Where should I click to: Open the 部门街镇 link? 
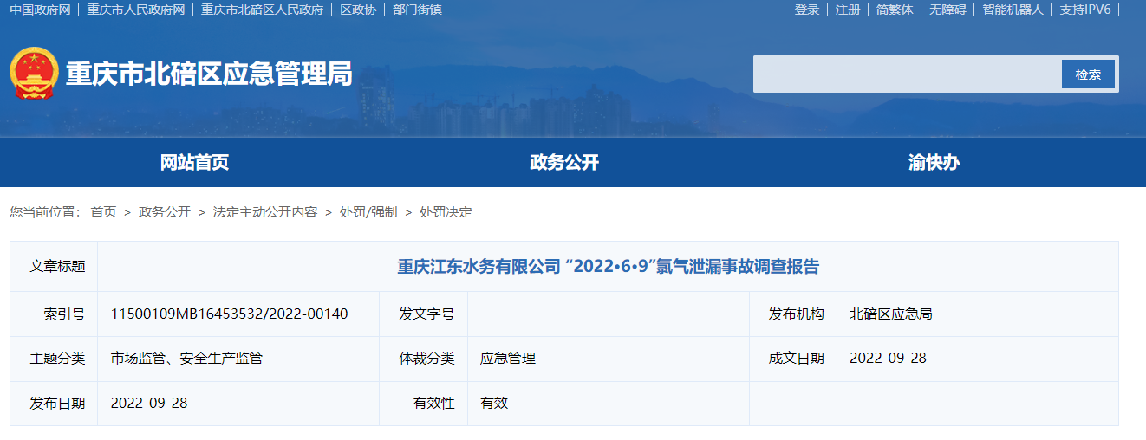point(417,10)
